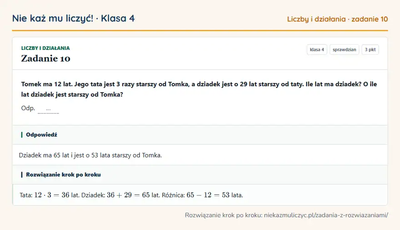Click the 'Dziadek:' label in the solution
The width and height of the screenshot is (400, 230).
[93, 195]
